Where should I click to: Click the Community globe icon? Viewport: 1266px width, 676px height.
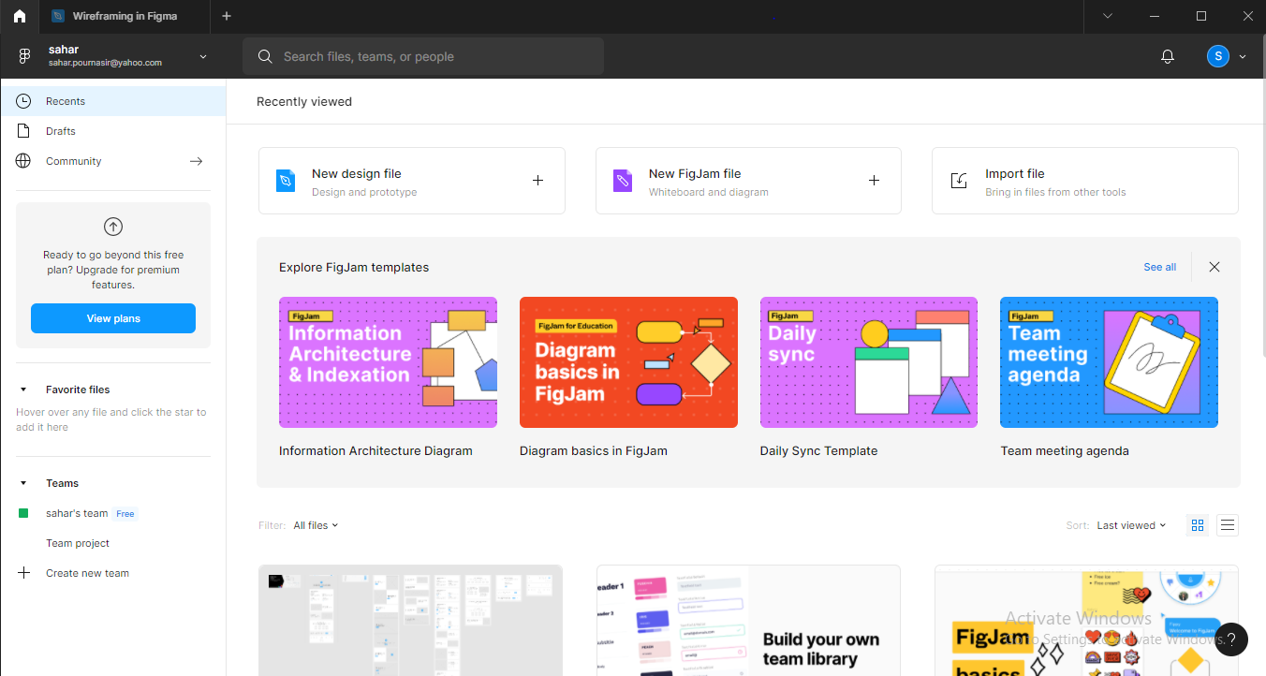[23, 161]
